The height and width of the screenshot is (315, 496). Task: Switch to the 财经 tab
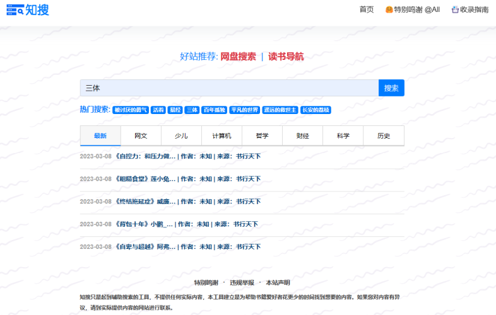302,136
